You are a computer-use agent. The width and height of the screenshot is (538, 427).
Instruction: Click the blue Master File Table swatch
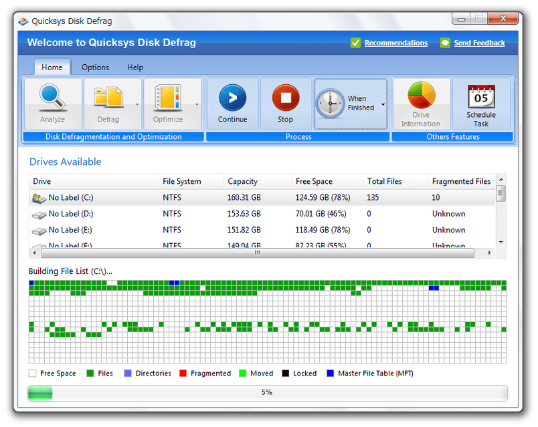click(330, 373)
